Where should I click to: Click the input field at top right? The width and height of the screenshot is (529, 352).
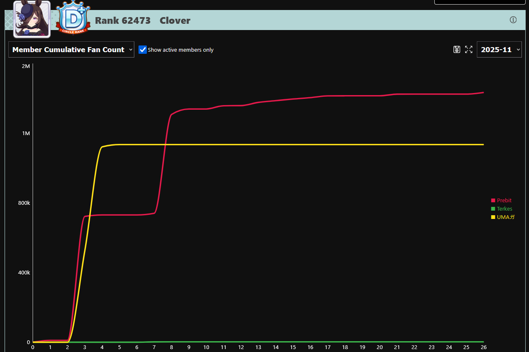click(x=480, y=2)
